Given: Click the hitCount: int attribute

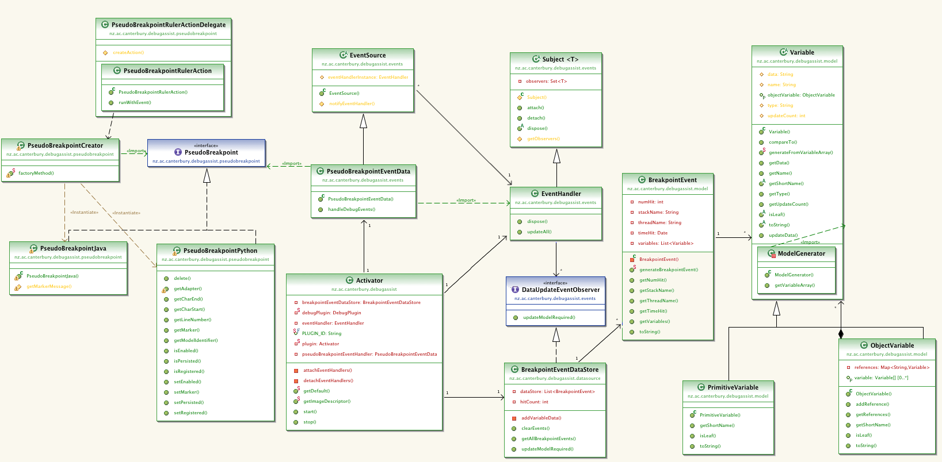Looking at the screenshot, I should pyautogui.click(x=535, y=402).
